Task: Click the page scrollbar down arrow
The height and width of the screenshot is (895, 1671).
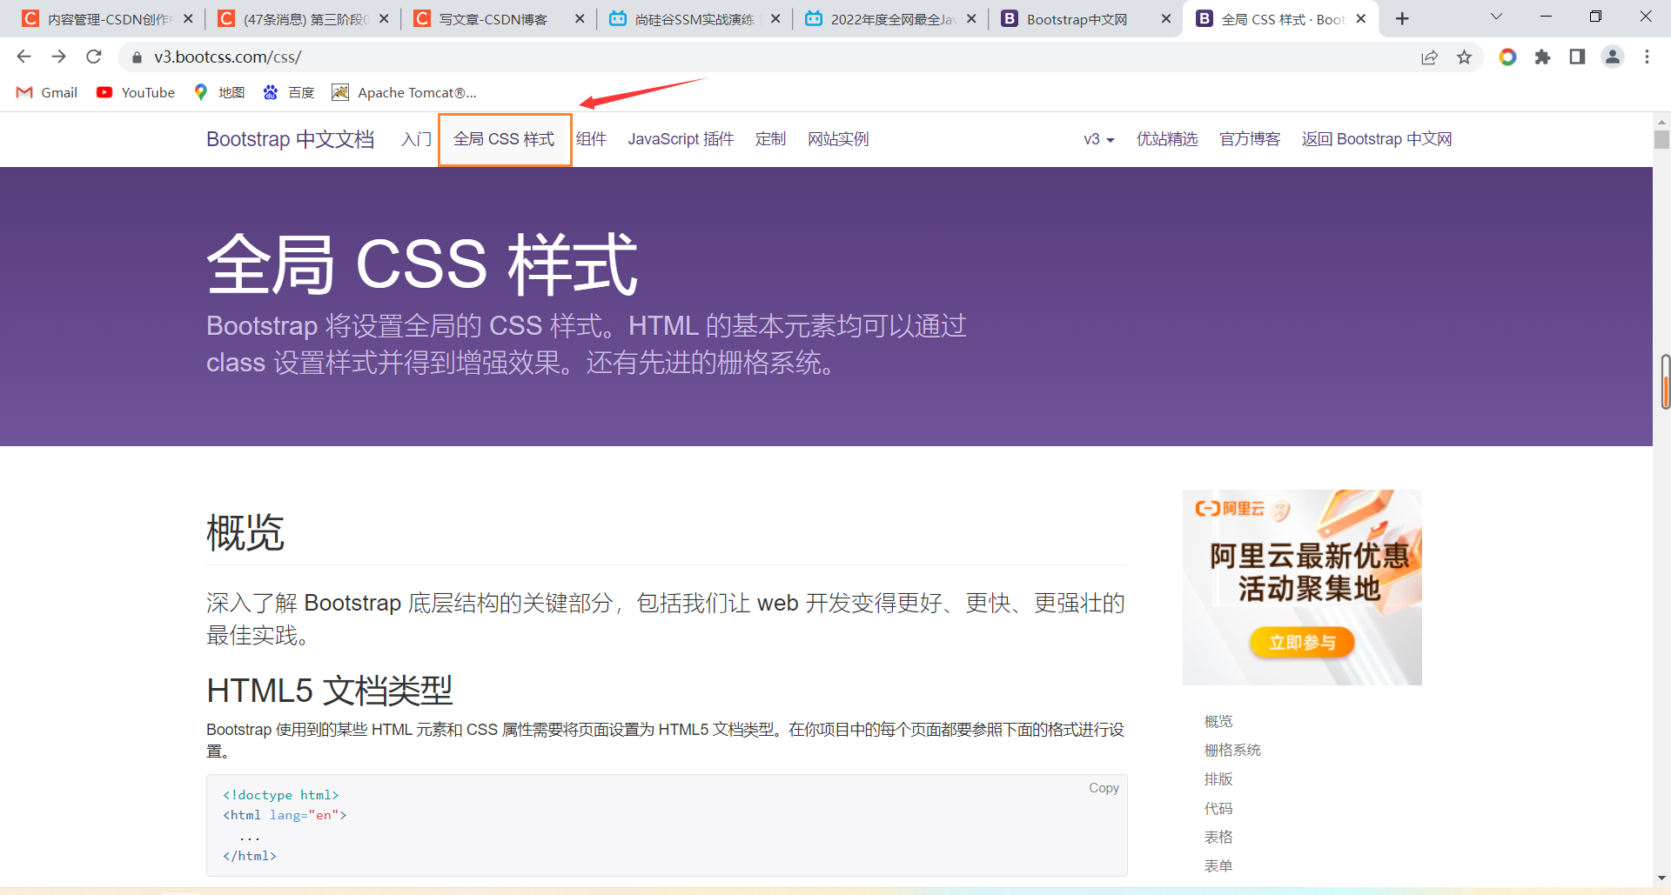Action: coord(1661,878)
